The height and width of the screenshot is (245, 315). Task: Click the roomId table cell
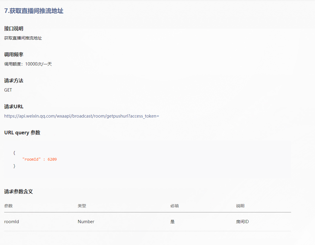click(11, 222)
